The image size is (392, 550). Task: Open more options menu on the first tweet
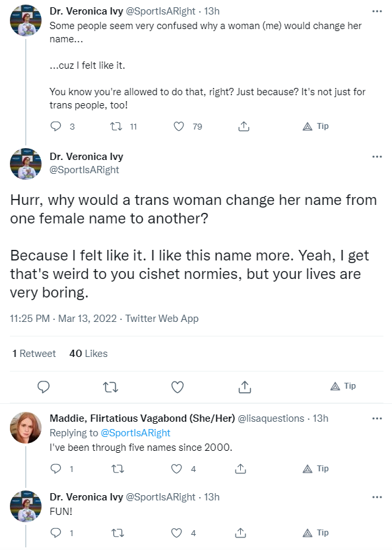(377, 11)
